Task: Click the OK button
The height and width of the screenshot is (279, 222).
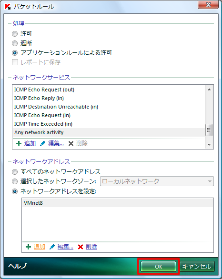Action: (x=159, y=266)
